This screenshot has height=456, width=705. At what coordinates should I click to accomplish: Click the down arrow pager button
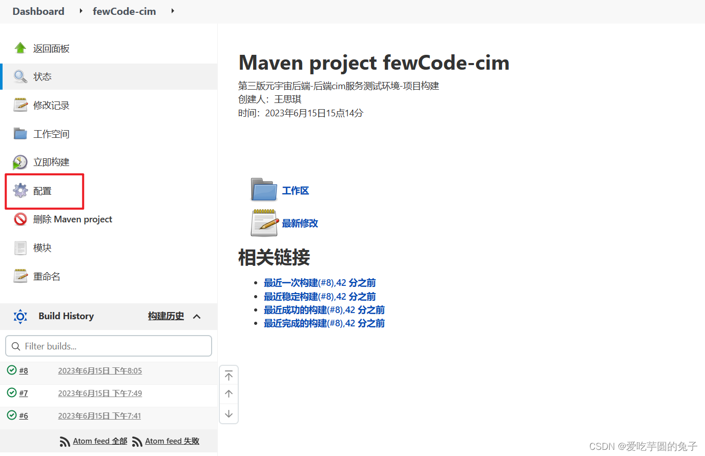[229, 413]
